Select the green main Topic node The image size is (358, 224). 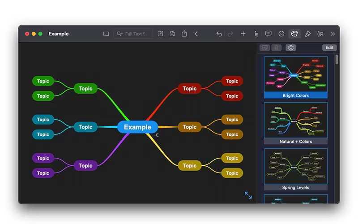coord(85,88)
